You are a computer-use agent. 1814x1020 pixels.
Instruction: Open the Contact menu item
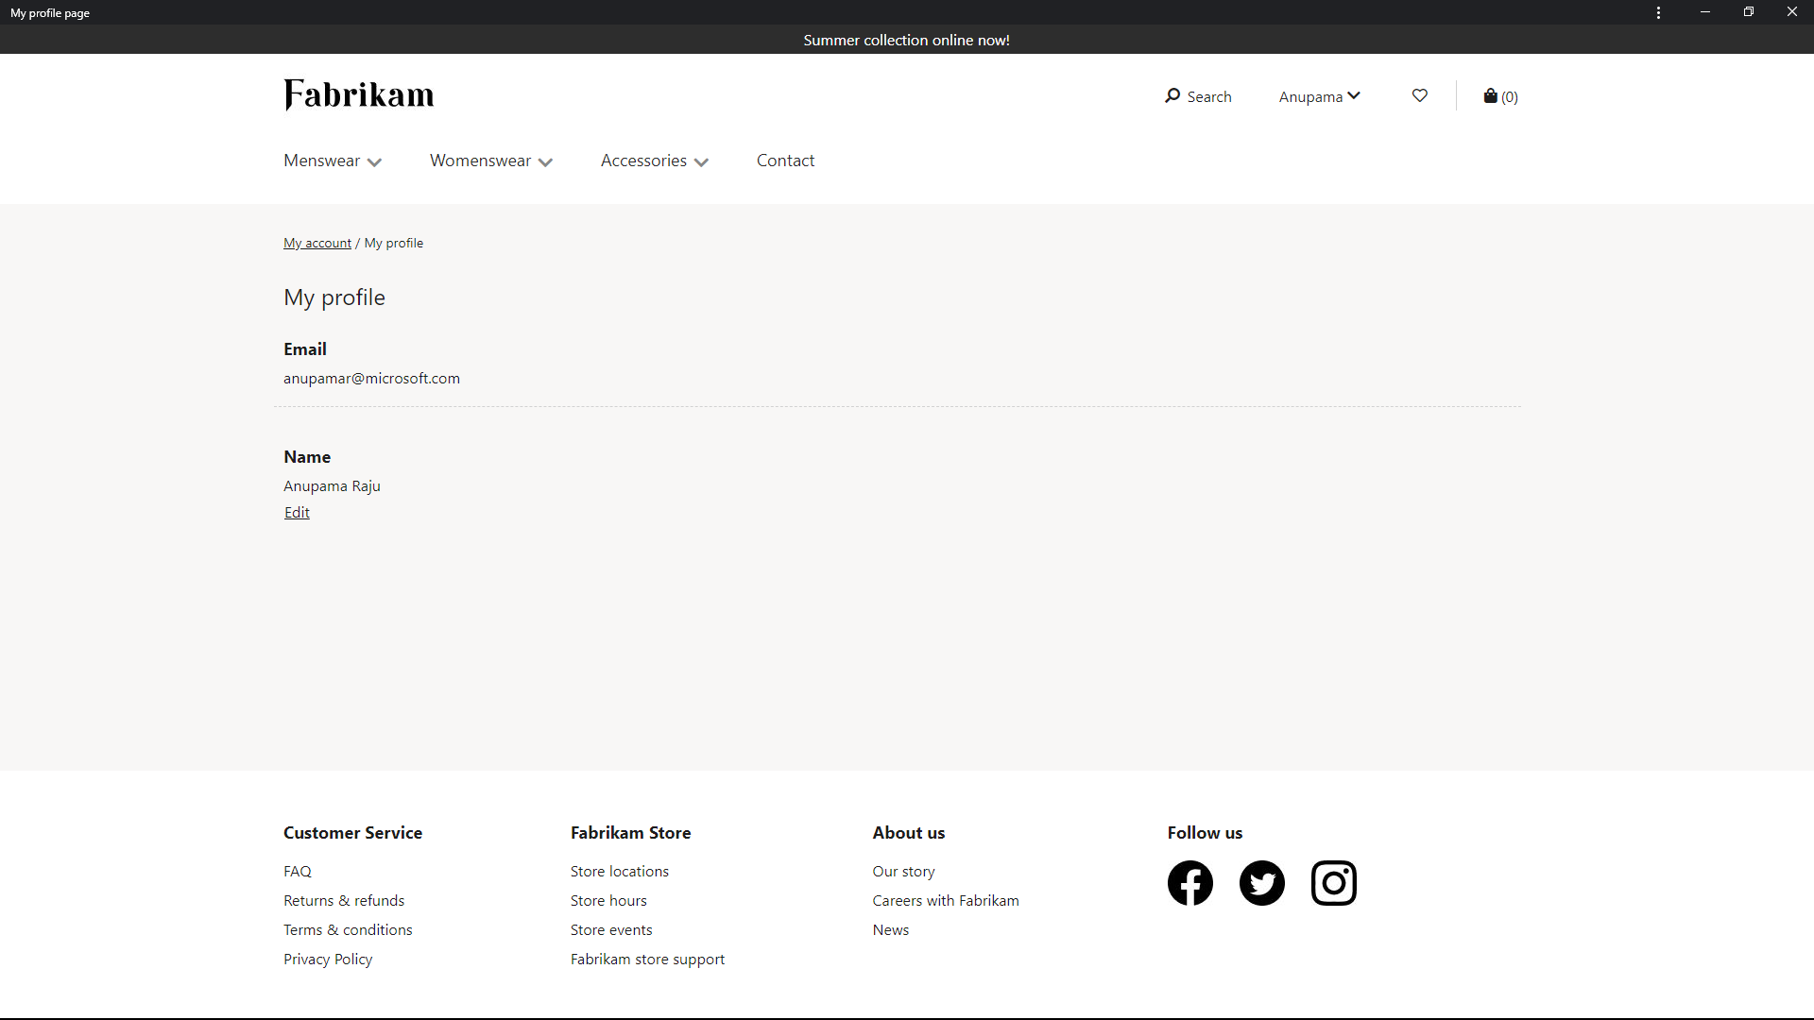(785, 160)
